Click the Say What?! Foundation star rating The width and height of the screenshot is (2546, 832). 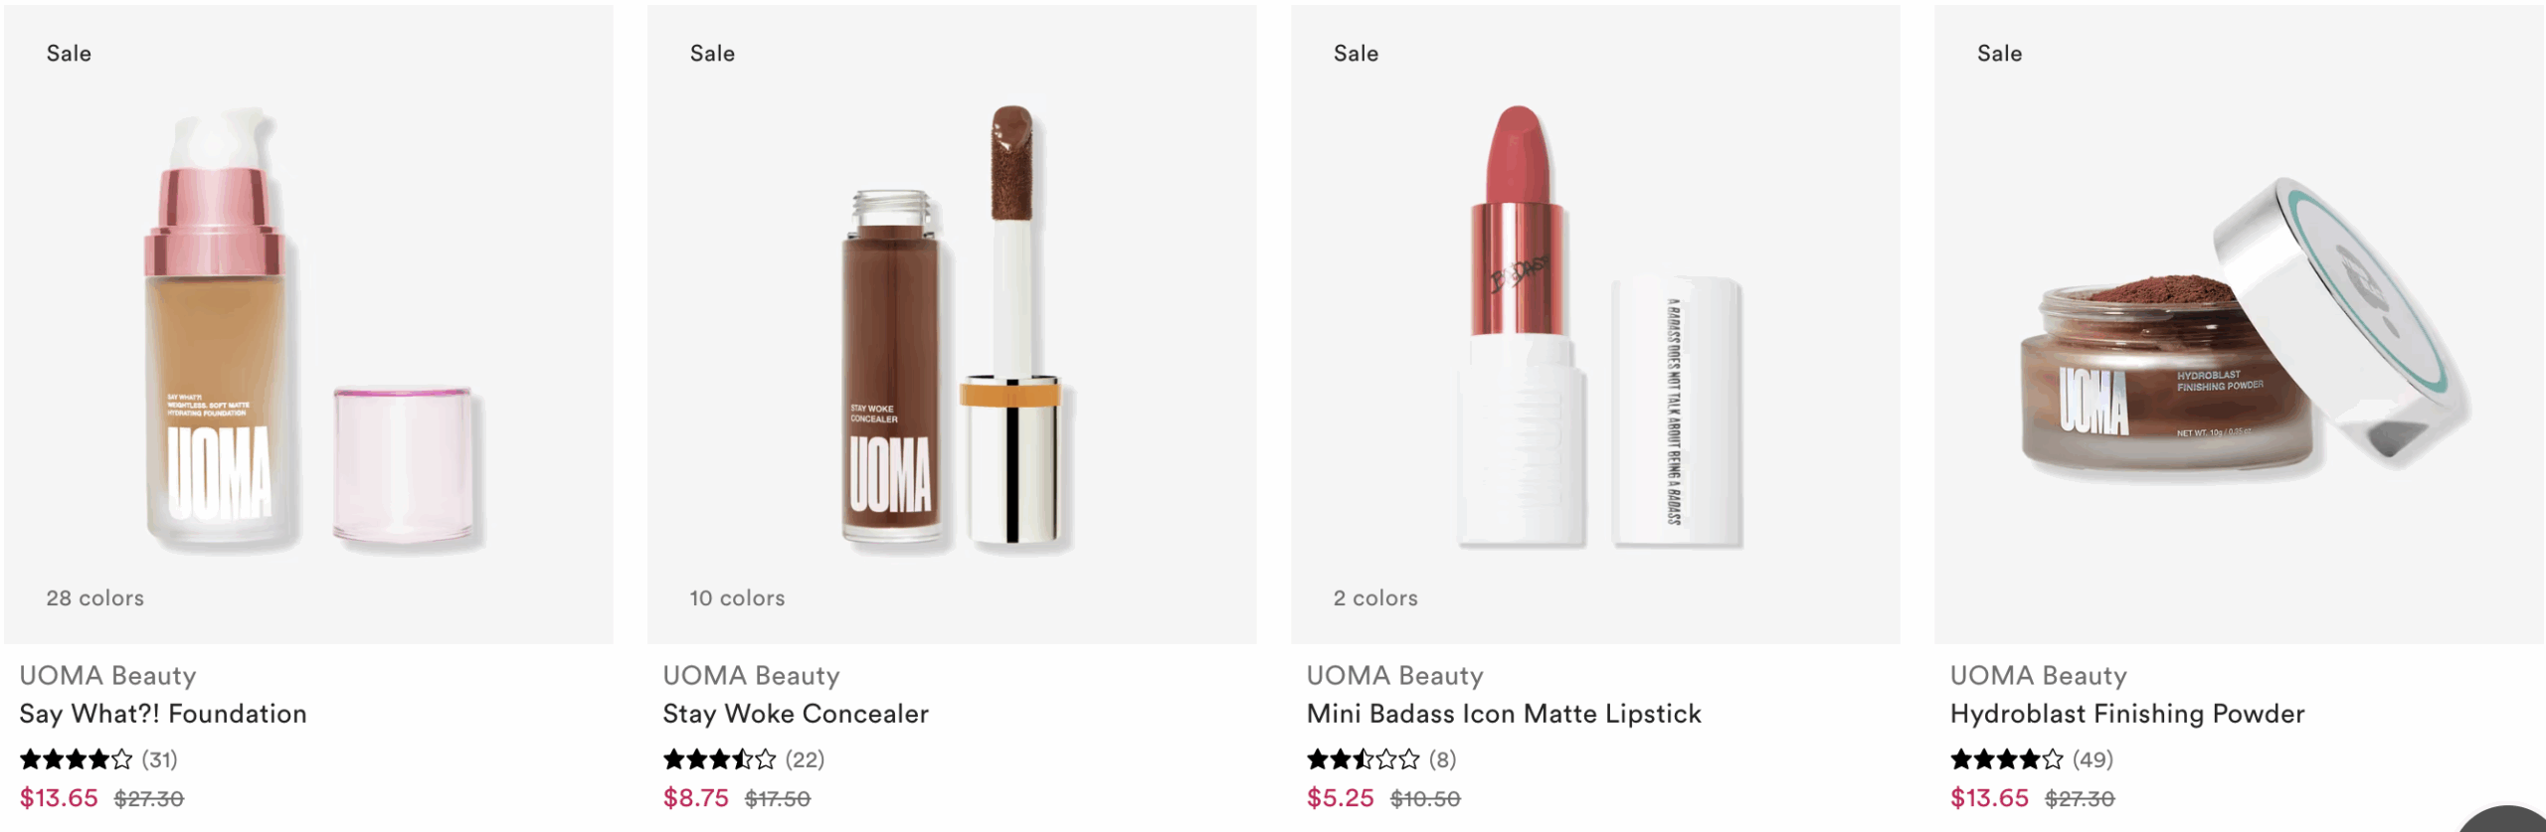coord(76,759)
